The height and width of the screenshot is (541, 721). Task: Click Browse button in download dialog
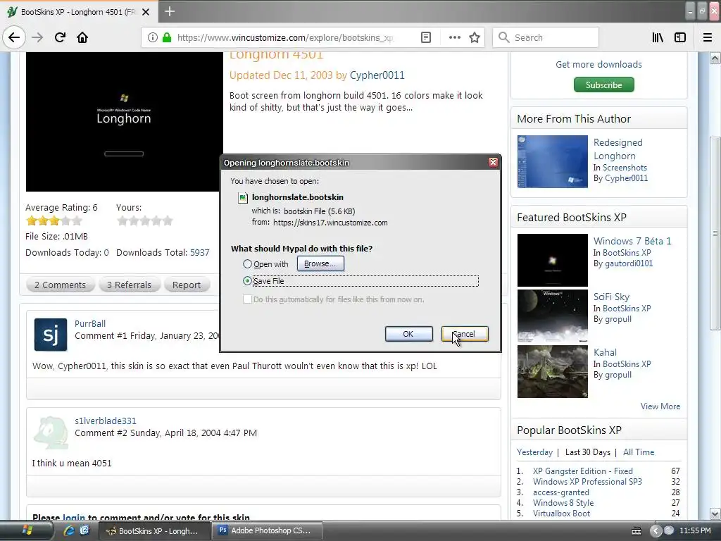[320, 263]
